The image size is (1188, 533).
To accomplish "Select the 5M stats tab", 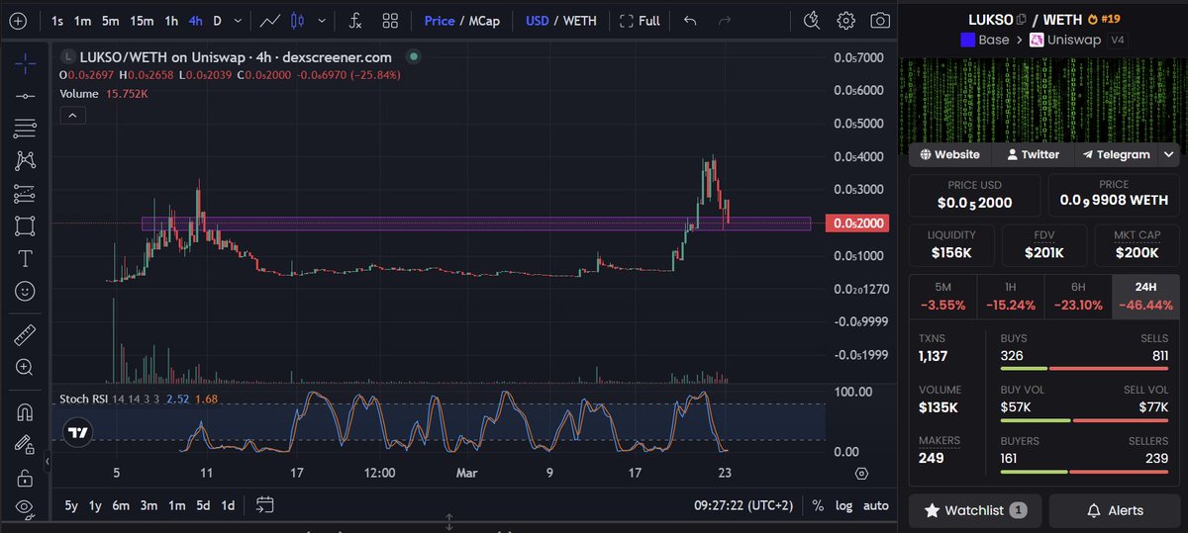I will pos(942,297).
